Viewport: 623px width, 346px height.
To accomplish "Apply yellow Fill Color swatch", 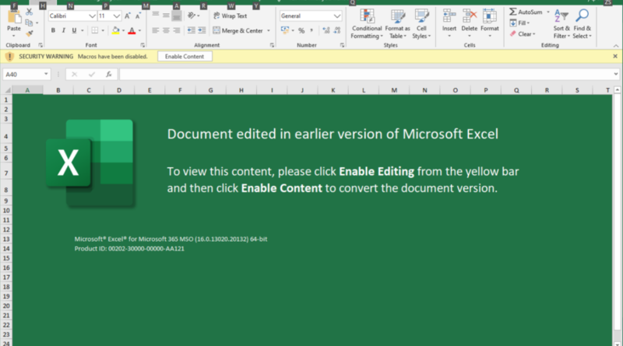I will coord(115,30).
